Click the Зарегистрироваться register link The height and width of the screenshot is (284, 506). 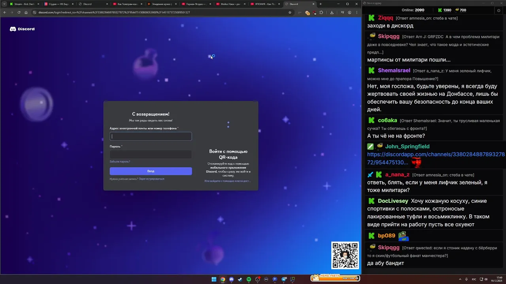(x=151, y=179)
